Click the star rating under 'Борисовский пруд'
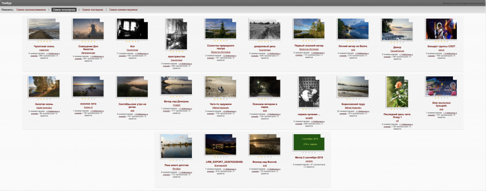Image resolution: width=486 pixels, height=191 pixels. [353, 99]
